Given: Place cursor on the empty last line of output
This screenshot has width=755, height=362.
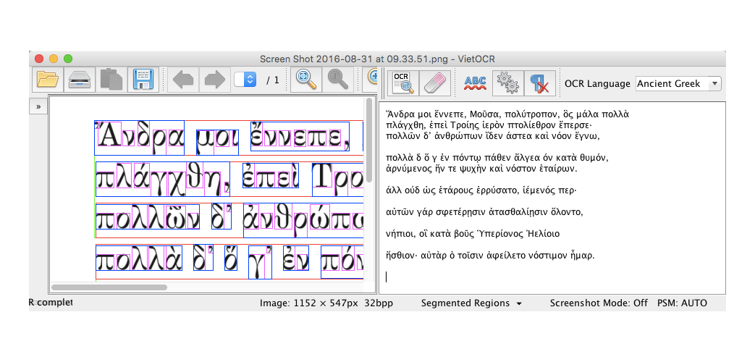Looking at the screenshot, I should [x=386, y=277].
